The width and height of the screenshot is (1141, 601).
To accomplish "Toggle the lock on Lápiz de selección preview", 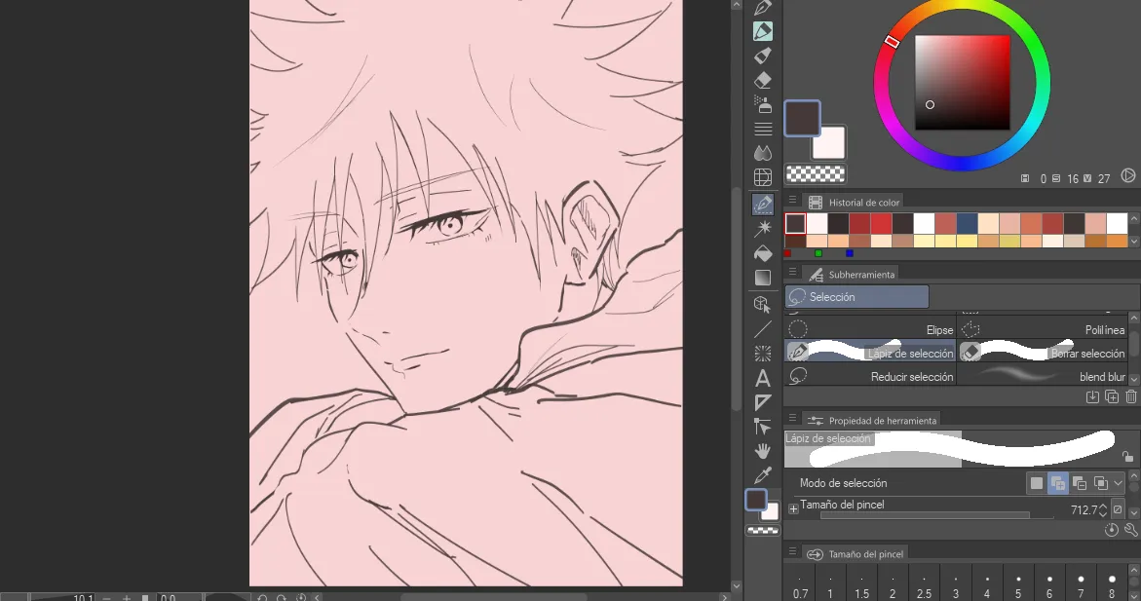I will click(1127, 456).
